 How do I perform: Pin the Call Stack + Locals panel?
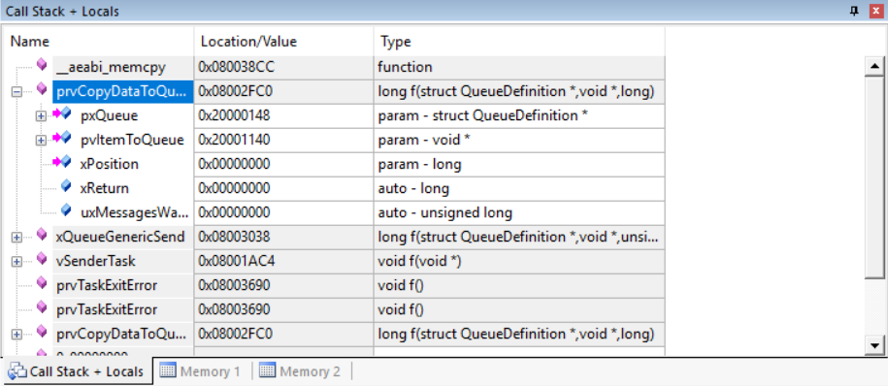tap(855, 12)
